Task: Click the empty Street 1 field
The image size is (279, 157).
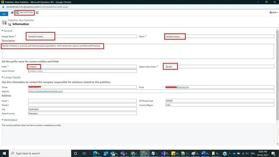Action: tap(82, 101)
